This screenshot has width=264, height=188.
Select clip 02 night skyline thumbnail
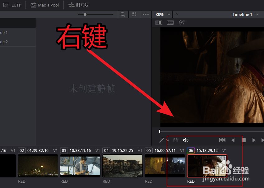(x=38, y=166)
